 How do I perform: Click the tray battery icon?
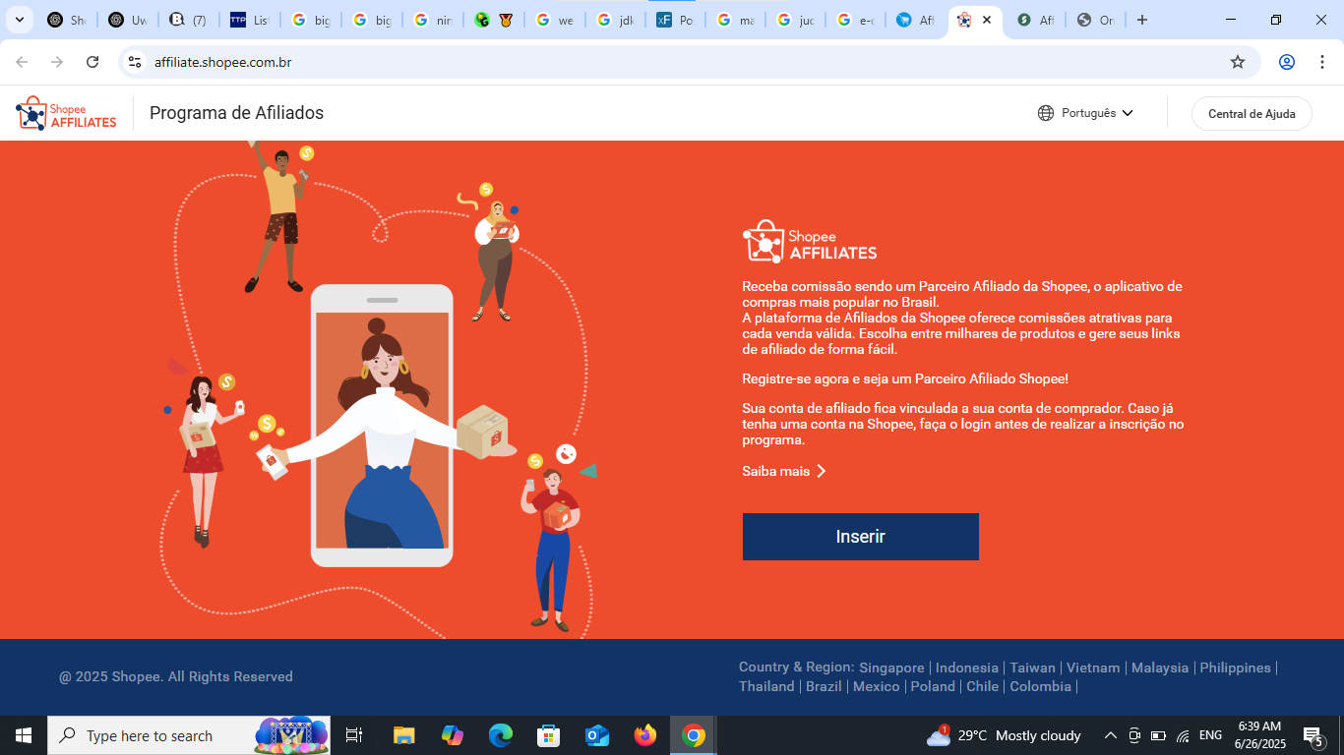point(1158,735)
